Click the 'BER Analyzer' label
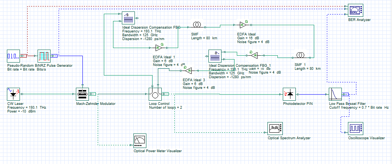Screen dimensions: 392x164 click(359, 20)
